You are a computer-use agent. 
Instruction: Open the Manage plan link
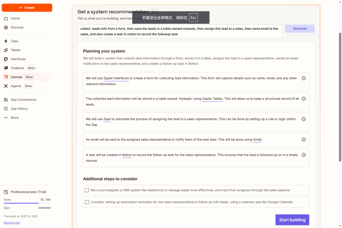12,223
